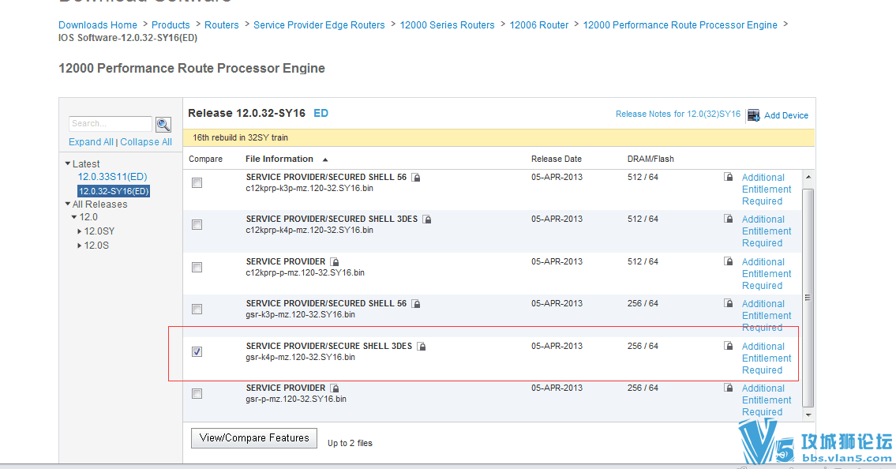Click 16th rebuild in 32SY train notice
This screenshot has width=896, height=469.
coord(240,137)
